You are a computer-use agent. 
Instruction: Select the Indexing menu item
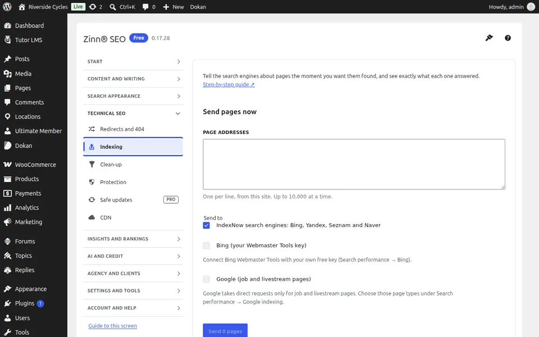[x=133, y=147]
